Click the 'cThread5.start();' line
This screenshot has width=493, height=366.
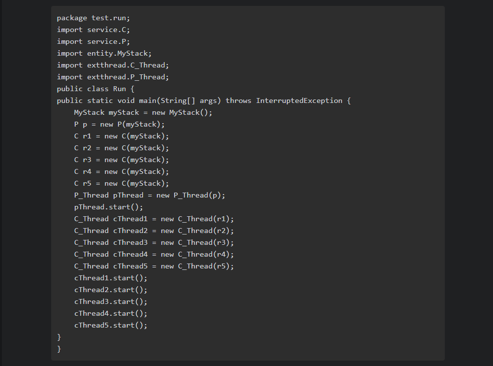pos(111,326)
